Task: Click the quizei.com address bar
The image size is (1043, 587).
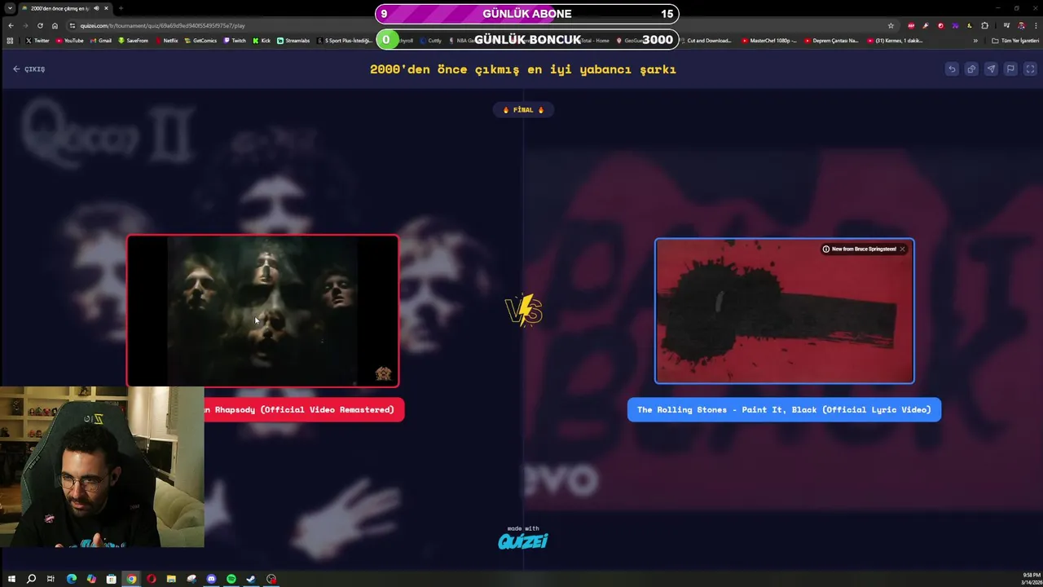Action: click(481, 25)
